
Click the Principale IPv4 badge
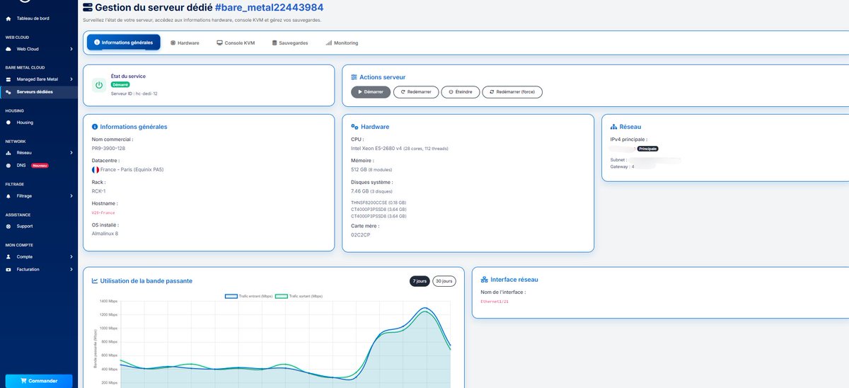(x=647, y=149)
